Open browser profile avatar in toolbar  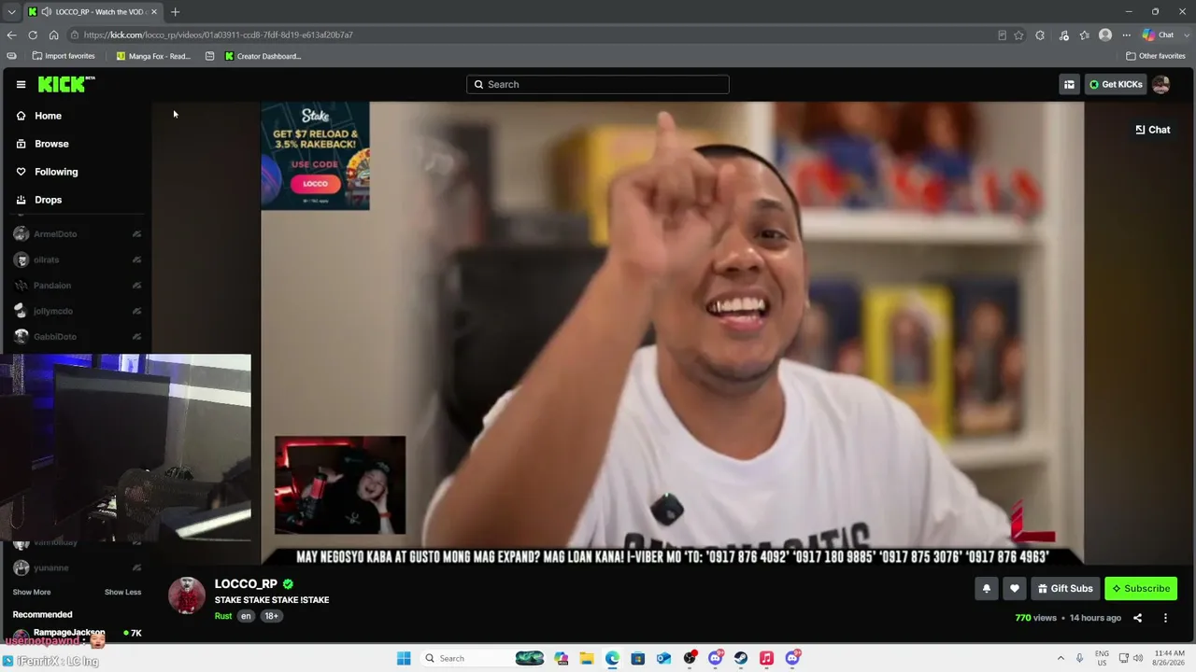coord(1105,35)
